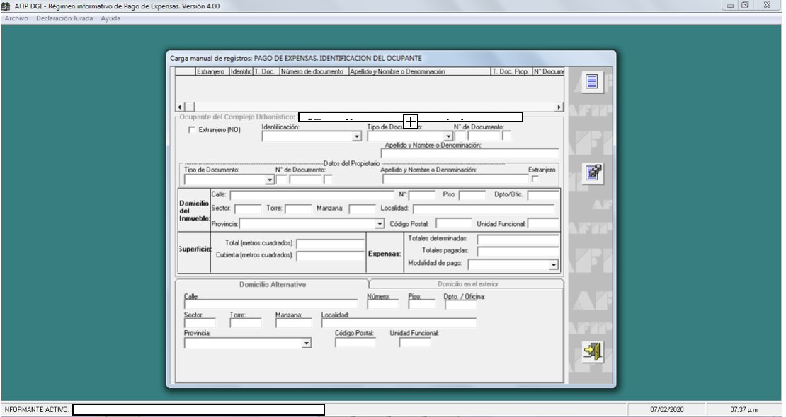Image resolution: width=786 pixels, height=417 pixels.
Task: Toggle the Extranjero (NO) checkbox
Action: tap(192, 130)
